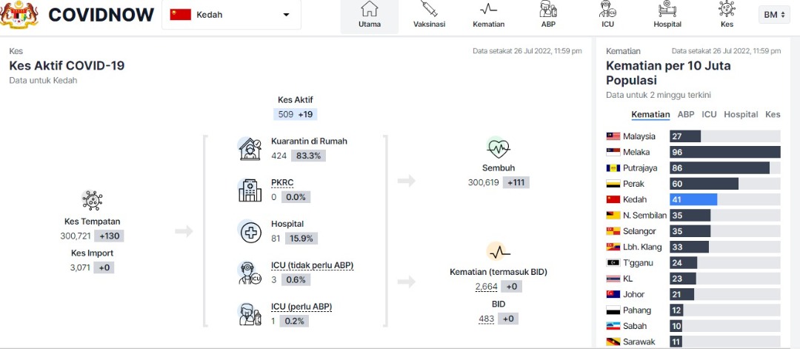This screenshot has height=349, width=800.
Task: Click the highlighted Kedah bar showing 41
Action: pos(693,199)
